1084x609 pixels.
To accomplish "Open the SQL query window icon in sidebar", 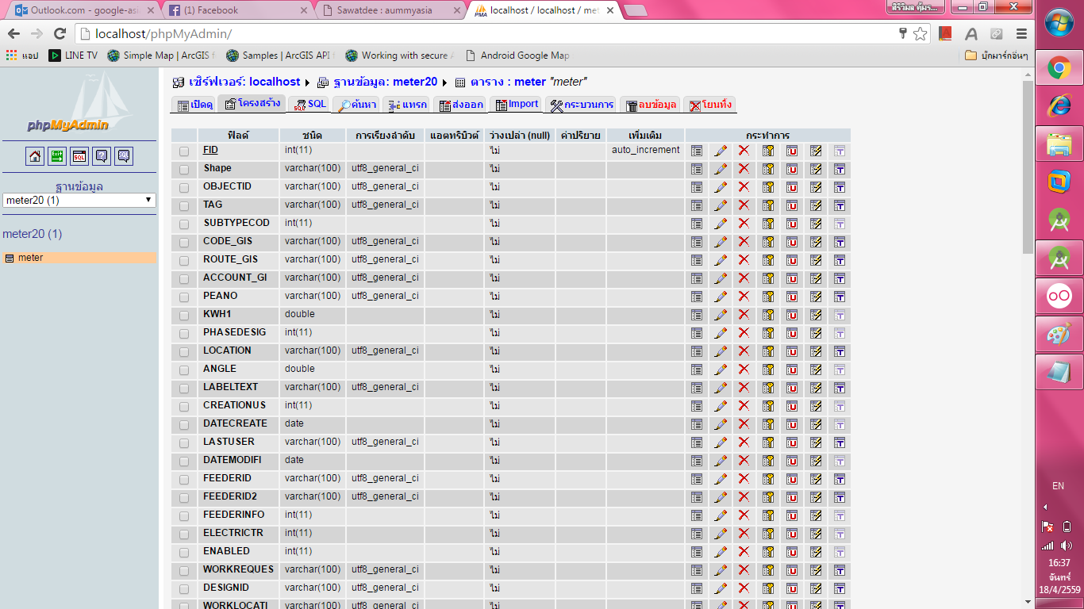I will pyautogui.click(x=79, y=156).
